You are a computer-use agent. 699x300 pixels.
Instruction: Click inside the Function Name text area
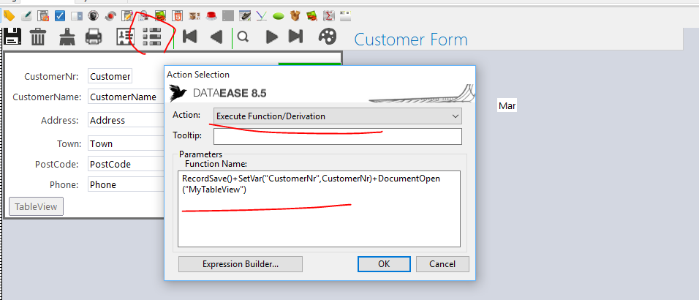[x=319, y=209]
